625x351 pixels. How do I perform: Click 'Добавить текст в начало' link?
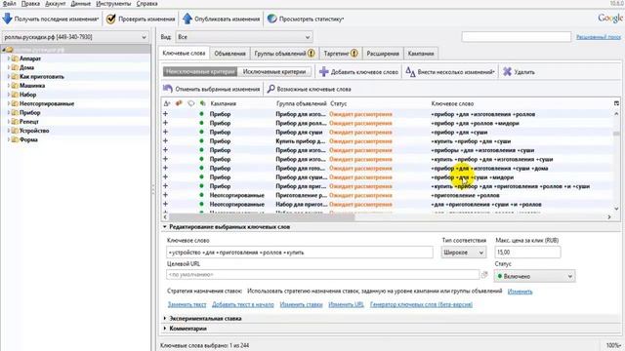click(243, 304)
